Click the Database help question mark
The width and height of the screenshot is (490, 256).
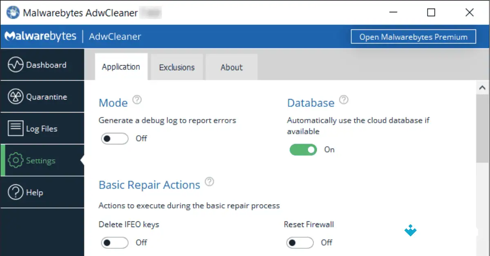pyautogui.click(x=344, y=99)
